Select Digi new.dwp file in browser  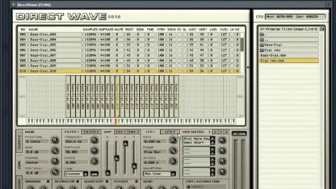point(289,61)
